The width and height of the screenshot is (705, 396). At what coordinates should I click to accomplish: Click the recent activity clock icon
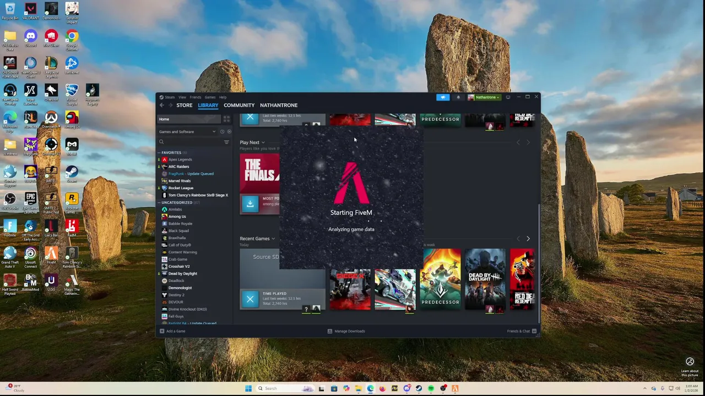point(222,131)
